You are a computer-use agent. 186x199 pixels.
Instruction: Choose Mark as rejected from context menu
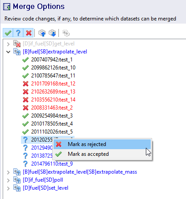click(x=102, y=144)
